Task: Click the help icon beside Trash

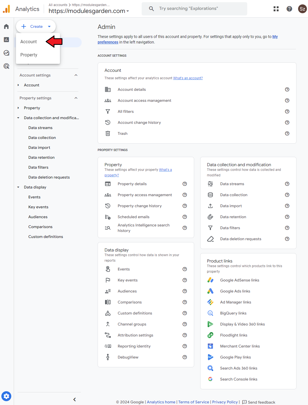Action: click(287, 133)
